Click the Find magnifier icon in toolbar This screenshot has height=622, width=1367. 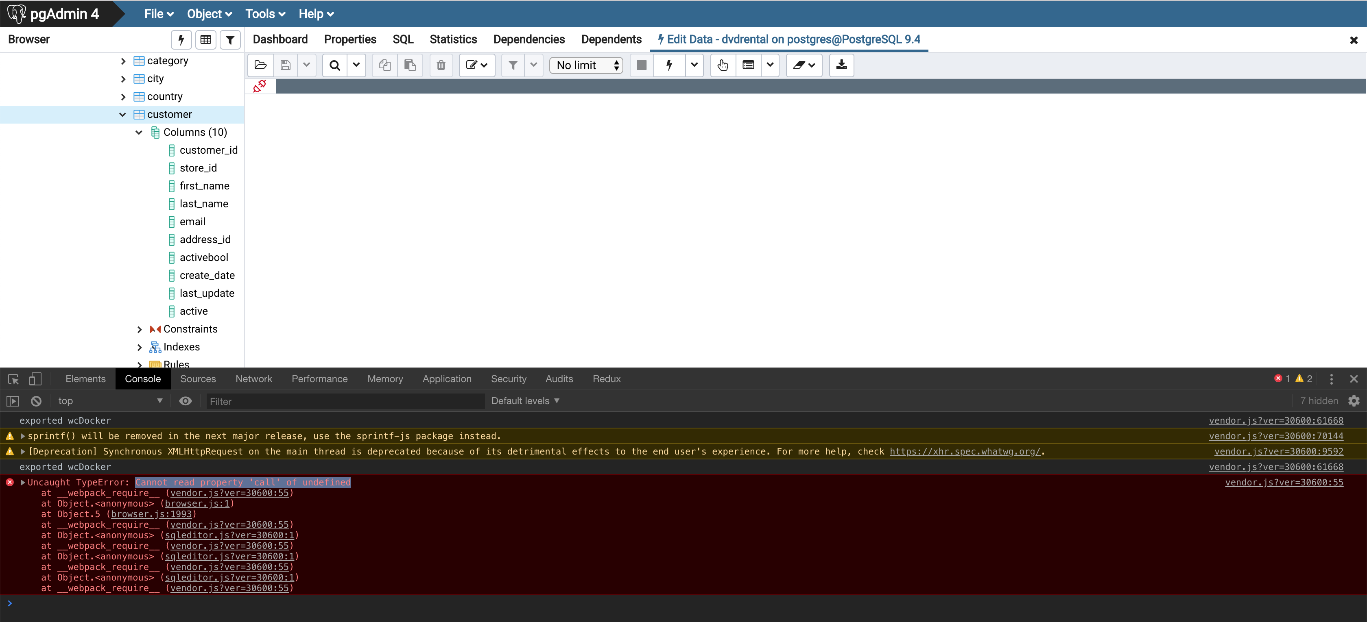[335, 65]
